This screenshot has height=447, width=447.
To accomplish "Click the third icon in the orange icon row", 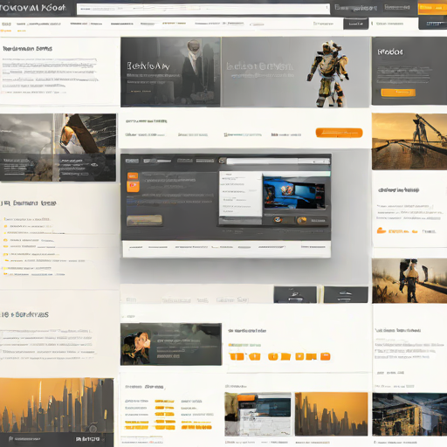I will tap(273, 356).
